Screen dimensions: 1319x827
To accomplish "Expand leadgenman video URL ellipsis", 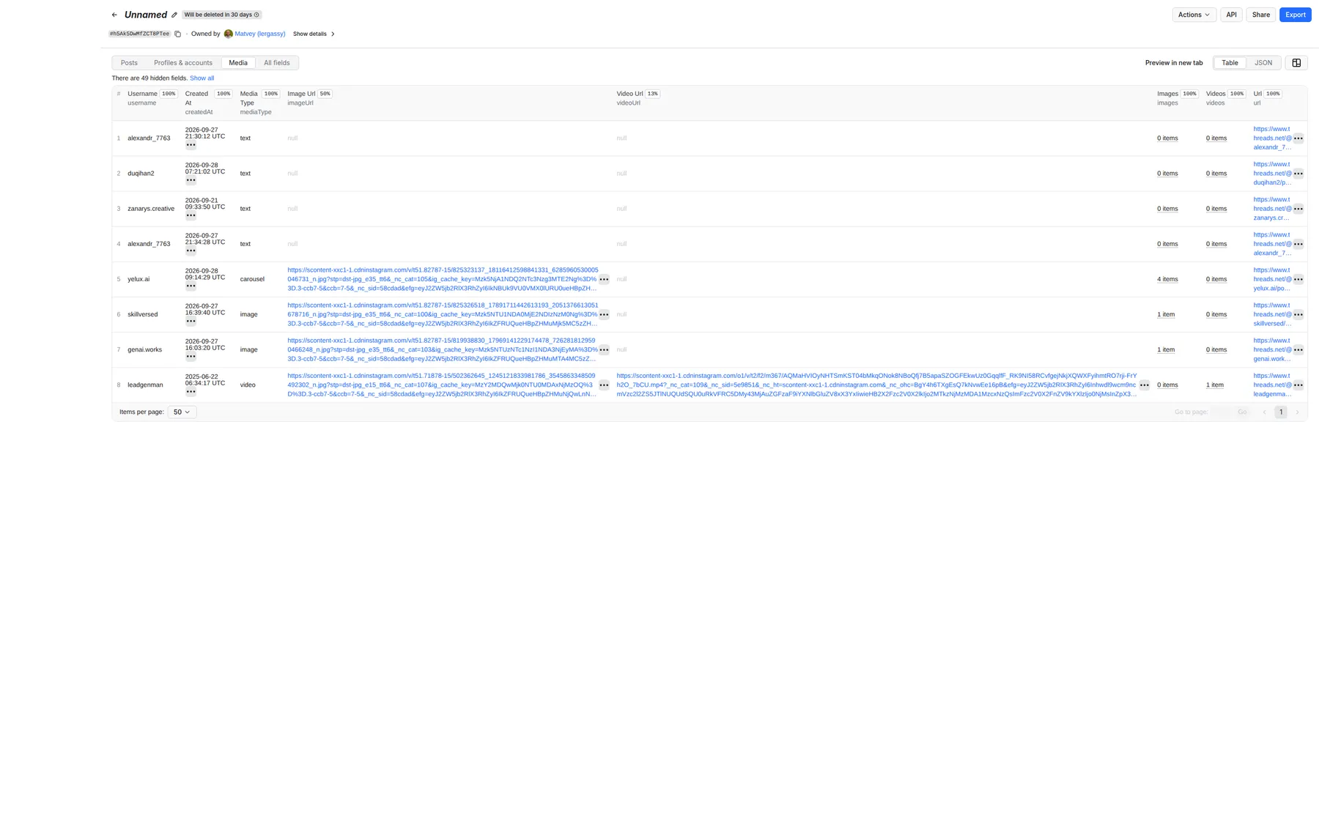I will click(x=1144, y=385).
